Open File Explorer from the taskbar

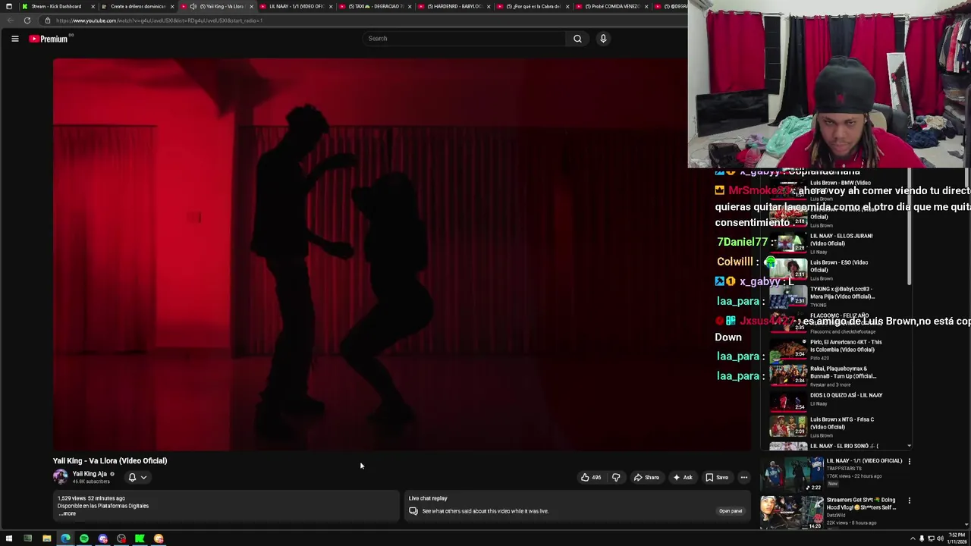[46, 538]
